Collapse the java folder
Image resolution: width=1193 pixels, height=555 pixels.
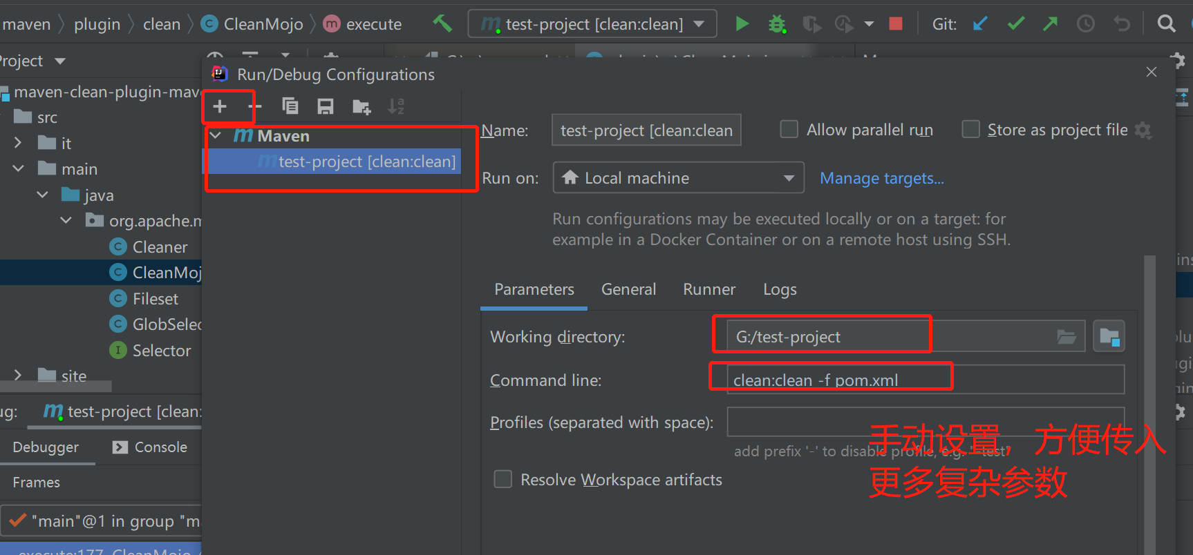coord(42,195)
